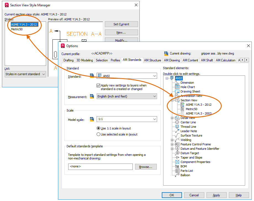This screenshot has width=254, height=201.
Task: Click the Surface Texture icon
Action: [177, 135]
